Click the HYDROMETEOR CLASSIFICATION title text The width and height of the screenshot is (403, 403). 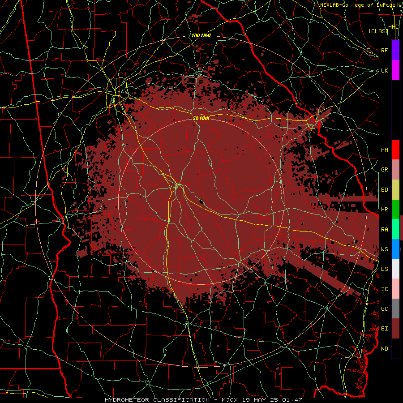157,400
